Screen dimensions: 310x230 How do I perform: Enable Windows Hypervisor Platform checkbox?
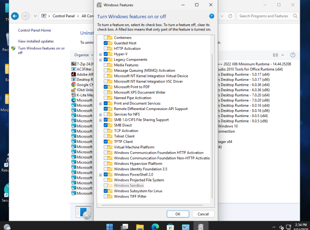[x=105, y=163]
